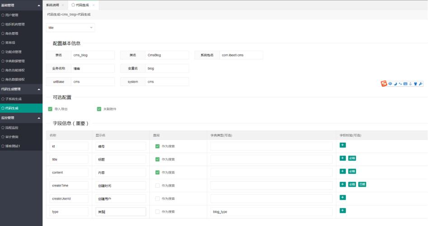Click the 业务名称 input field containing 博客
428x226 pixels.
pos(93,69)
